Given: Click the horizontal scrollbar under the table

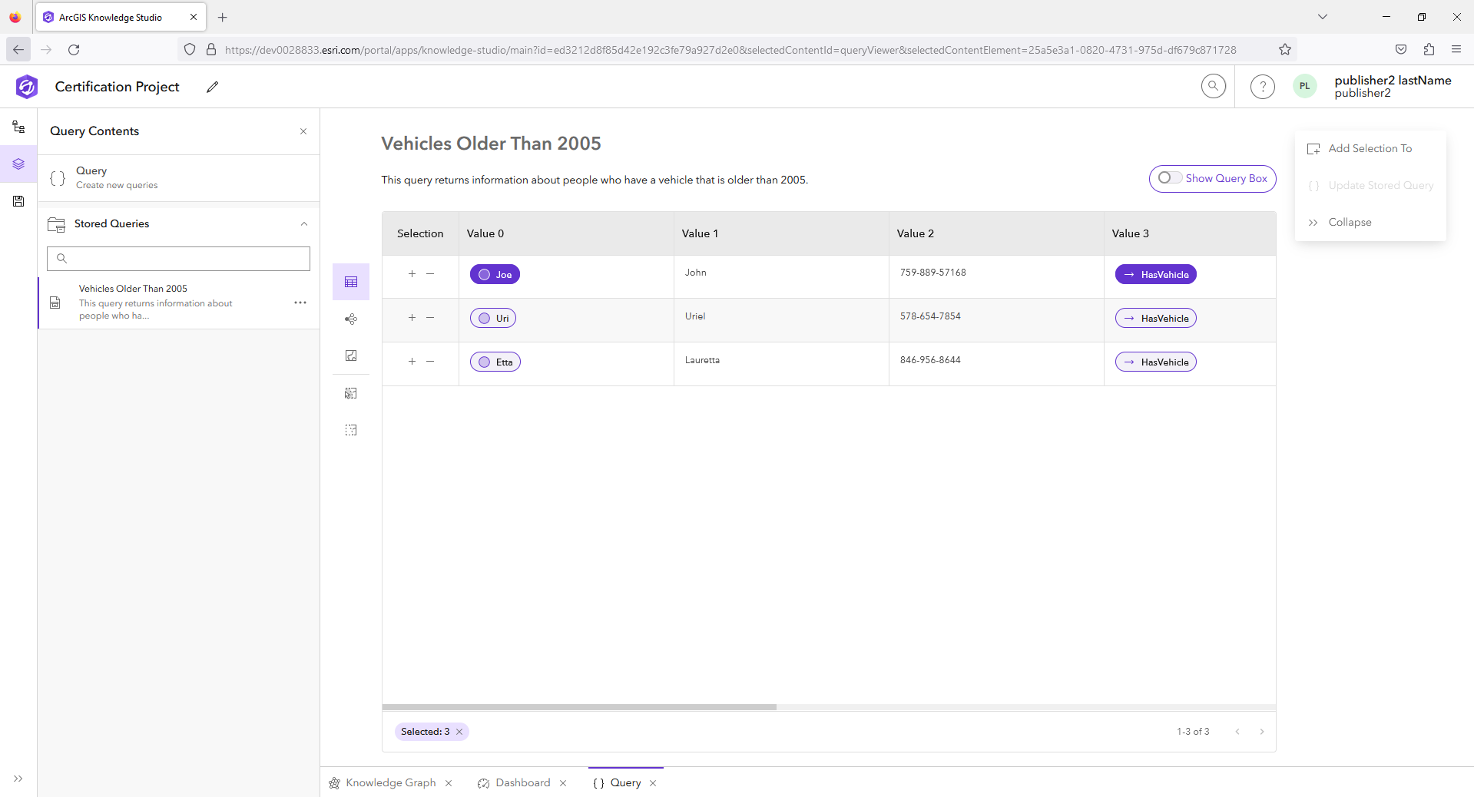Looking at the screenshot, I should pos(579,707).
